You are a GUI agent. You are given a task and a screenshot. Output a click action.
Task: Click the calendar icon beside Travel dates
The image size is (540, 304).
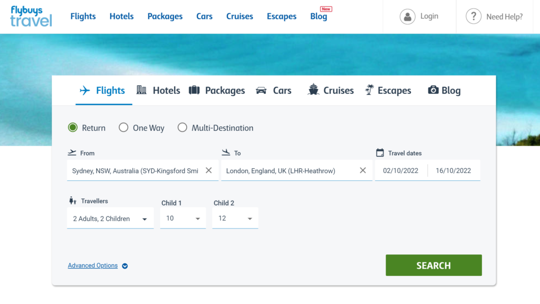[380, 152]
